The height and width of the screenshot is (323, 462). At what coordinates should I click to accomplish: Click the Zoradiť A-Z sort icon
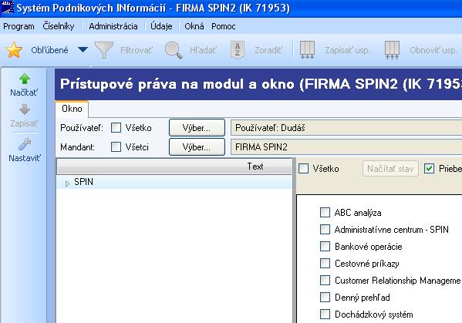click(238, 50)
